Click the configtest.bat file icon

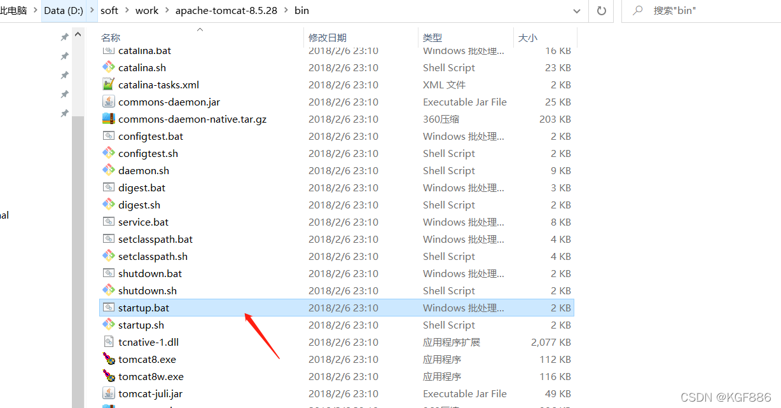pyautogui.click(x=108, y=136)
